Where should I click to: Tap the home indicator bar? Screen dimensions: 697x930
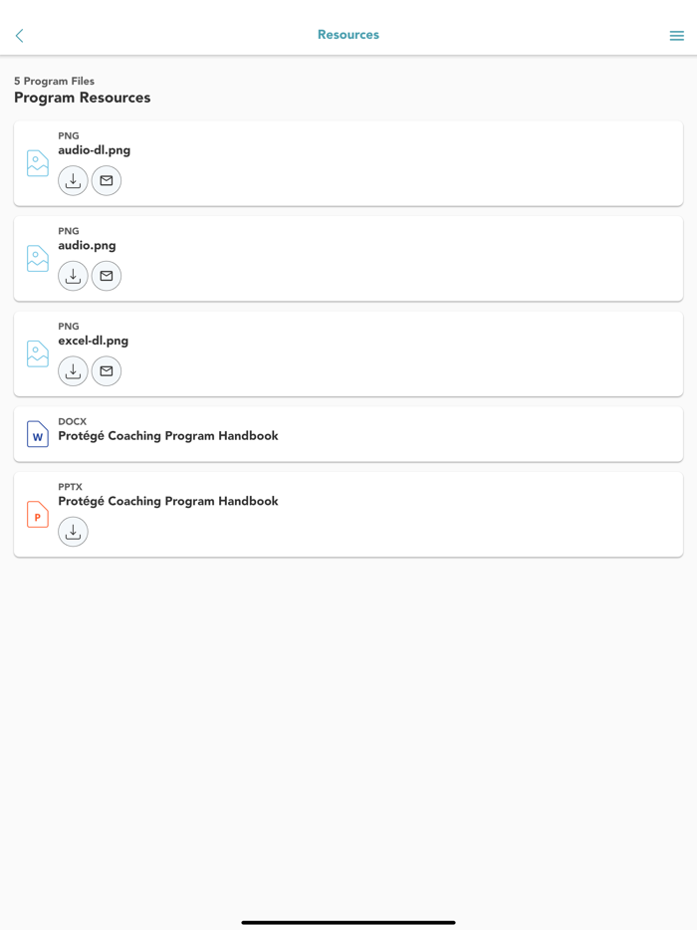click(348, 922)
